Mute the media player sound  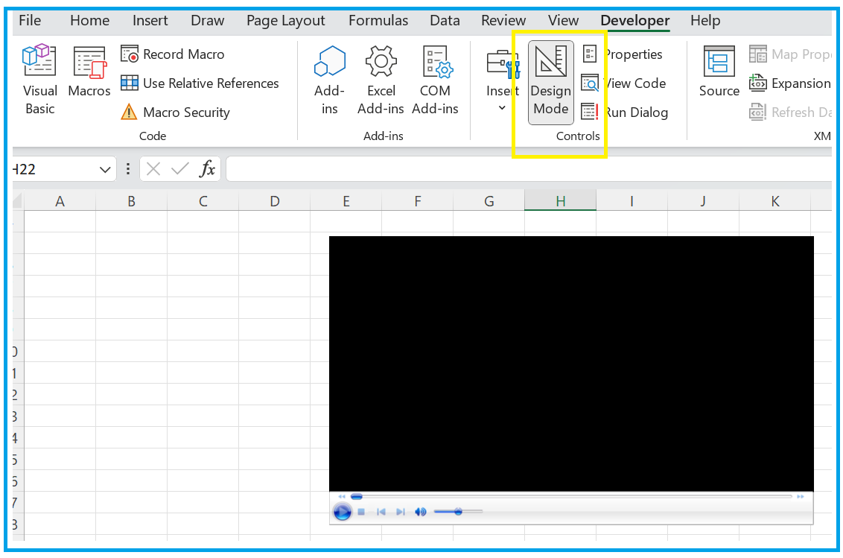421,512
